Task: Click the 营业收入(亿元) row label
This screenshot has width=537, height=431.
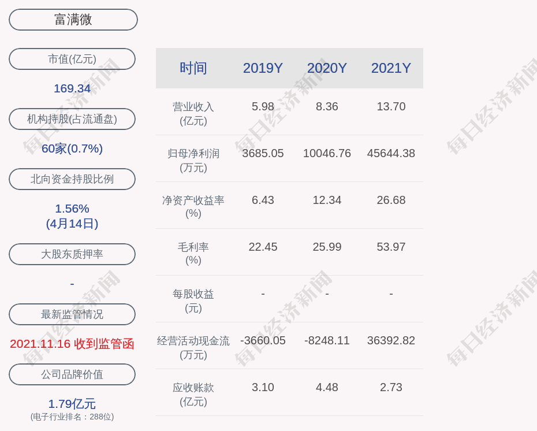Action: click(193, 113)
